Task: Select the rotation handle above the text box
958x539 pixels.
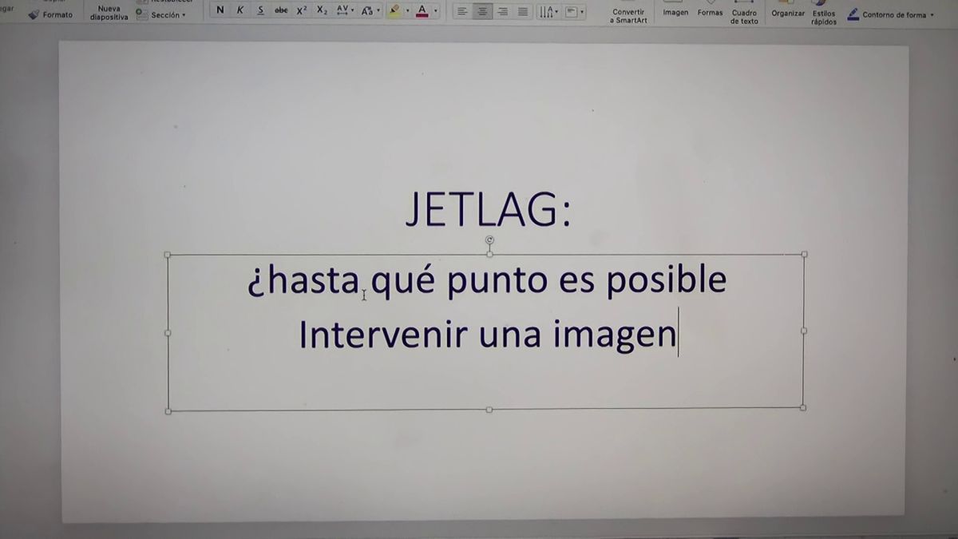Action: click(489, 239)
